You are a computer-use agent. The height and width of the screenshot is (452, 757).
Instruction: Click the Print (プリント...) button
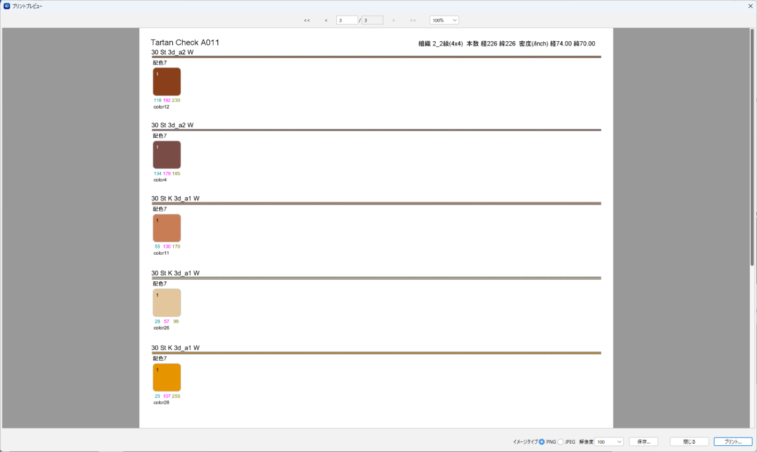[x=732, y=442]
